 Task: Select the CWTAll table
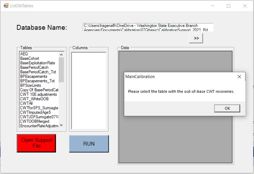[26, 103]
